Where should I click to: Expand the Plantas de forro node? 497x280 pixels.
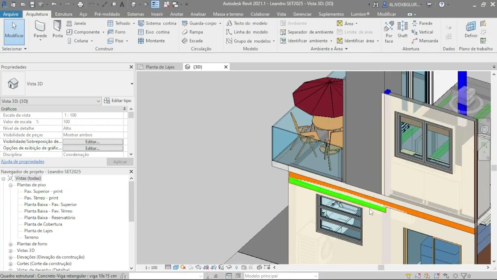pyautogui.click(x=11, y=244)
